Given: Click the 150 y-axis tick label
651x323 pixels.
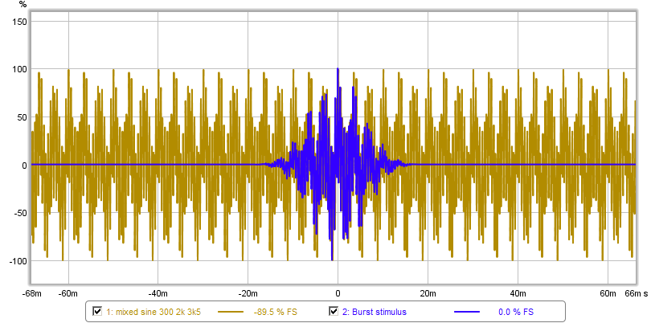Looking at the screenshot, I should (x=21, y=21).
